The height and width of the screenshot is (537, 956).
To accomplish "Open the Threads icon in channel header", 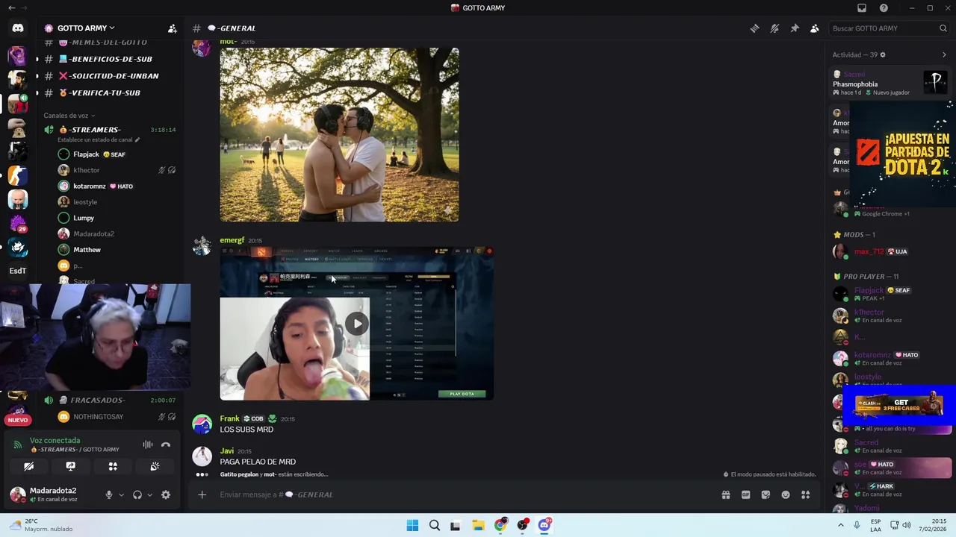I will 755,28.
